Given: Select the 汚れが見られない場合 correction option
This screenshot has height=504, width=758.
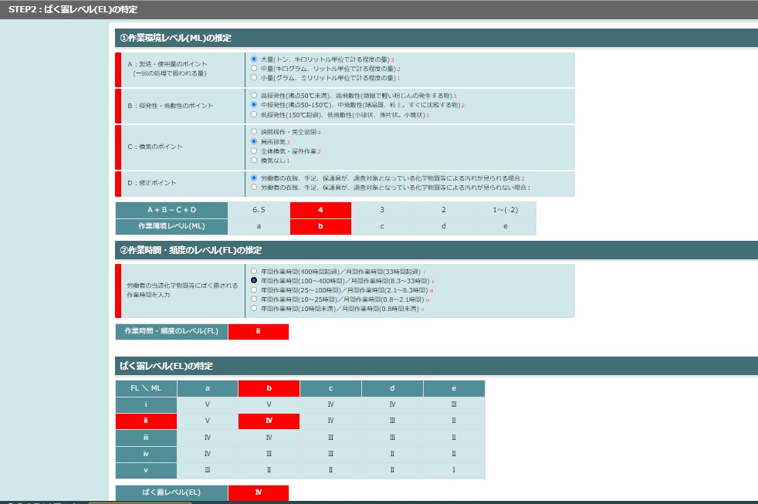Looking at the screenshot, I should 254,187.
